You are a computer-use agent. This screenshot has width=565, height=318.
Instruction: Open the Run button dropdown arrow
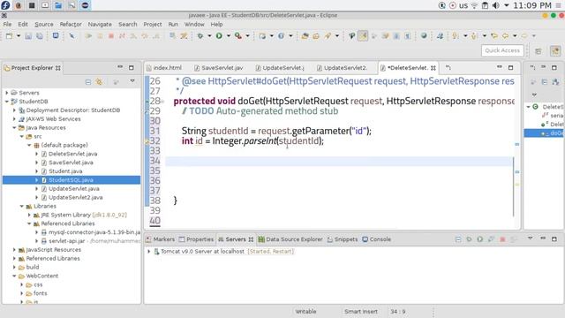228,35
